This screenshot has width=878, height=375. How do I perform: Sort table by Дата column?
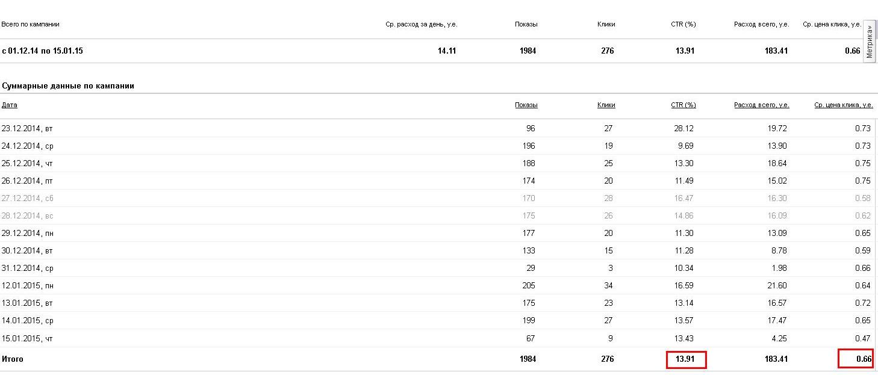point(10,105)
